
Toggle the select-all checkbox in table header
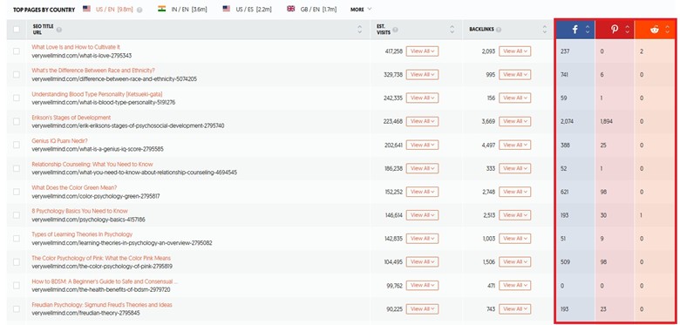(x=17, y=30)
